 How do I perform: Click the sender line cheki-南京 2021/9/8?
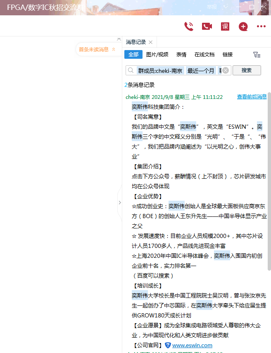pos(174,97)
